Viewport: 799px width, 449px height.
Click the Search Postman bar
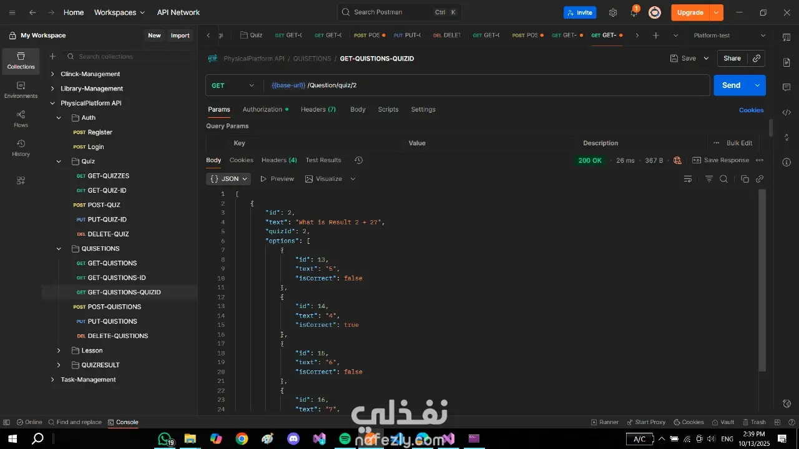(x=400, y=12)
